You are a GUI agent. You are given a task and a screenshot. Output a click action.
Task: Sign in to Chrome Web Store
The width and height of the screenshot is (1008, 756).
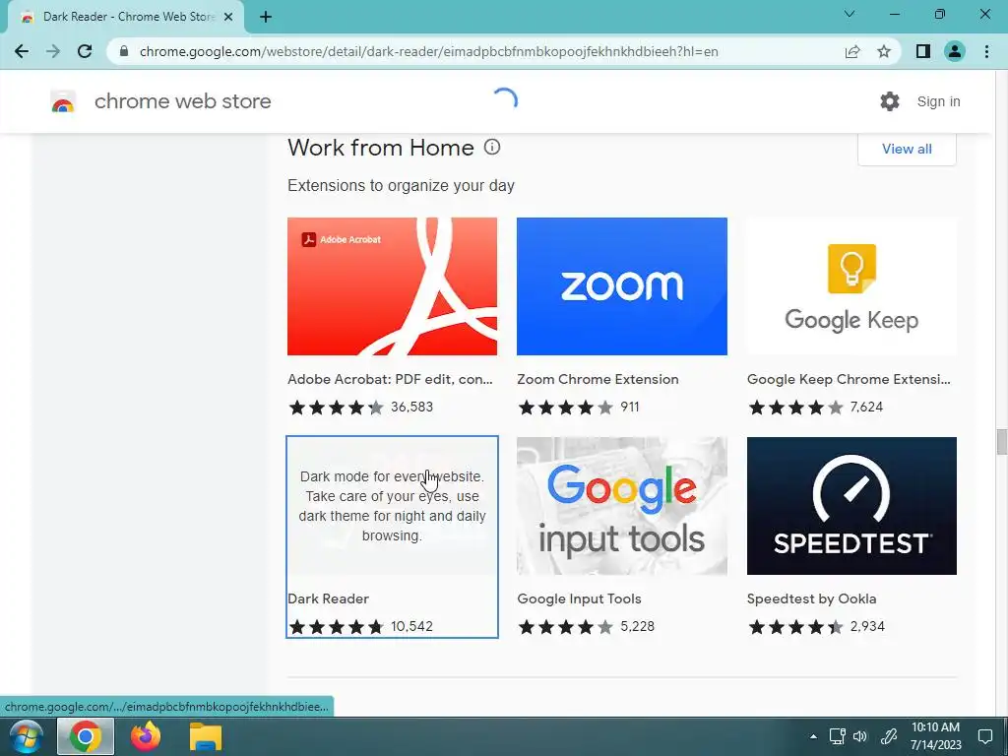point(938,101)
